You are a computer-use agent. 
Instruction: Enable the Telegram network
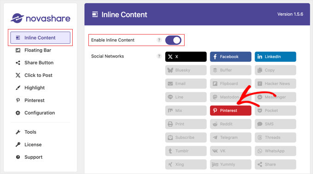231,138
